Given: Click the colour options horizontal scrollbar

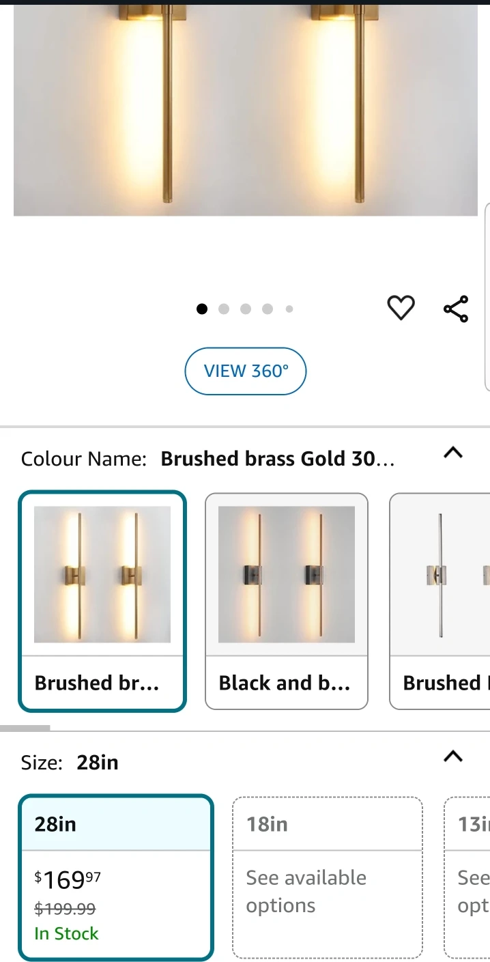Looking at the screenshot, I should point(25,728).
